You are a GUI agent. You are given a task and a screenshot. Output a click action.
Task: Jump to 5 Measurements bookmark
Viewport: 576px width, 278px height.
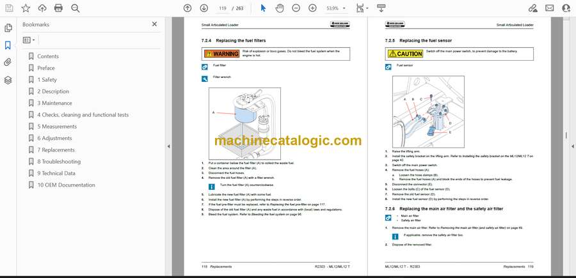57,127
